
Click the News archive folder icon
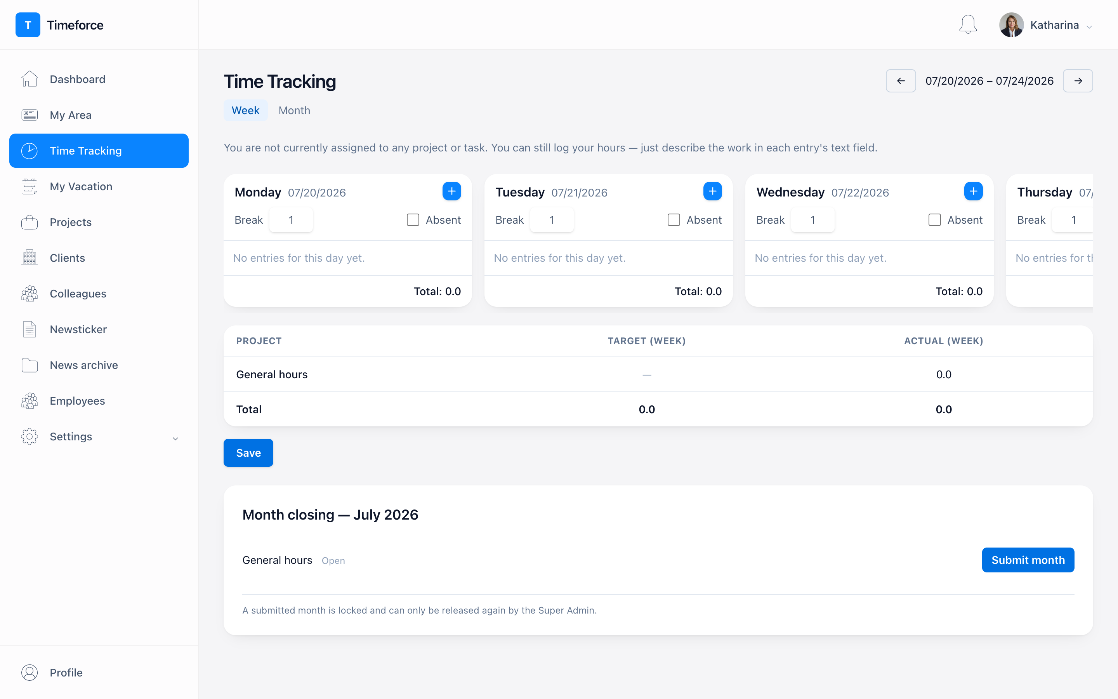[x=30, y=365]
